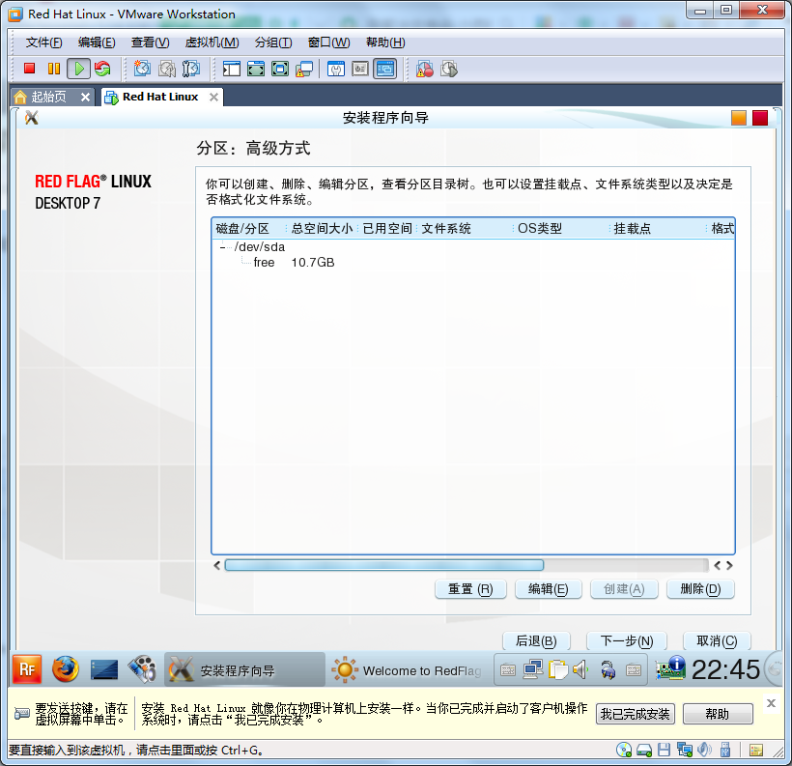Screen dimensions: 792x766
Task: Click the Appliance View toolbar icon
Action: 360,69
